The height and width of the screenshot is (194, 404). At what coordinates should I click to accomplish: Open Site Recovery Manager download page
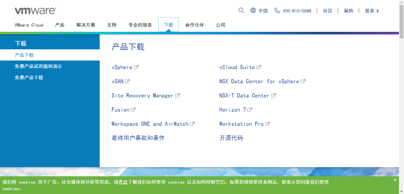click(142, 95)
